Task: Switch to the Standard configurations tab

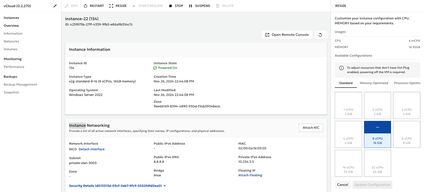Action: pyautogui.click(x=346, y=83)
